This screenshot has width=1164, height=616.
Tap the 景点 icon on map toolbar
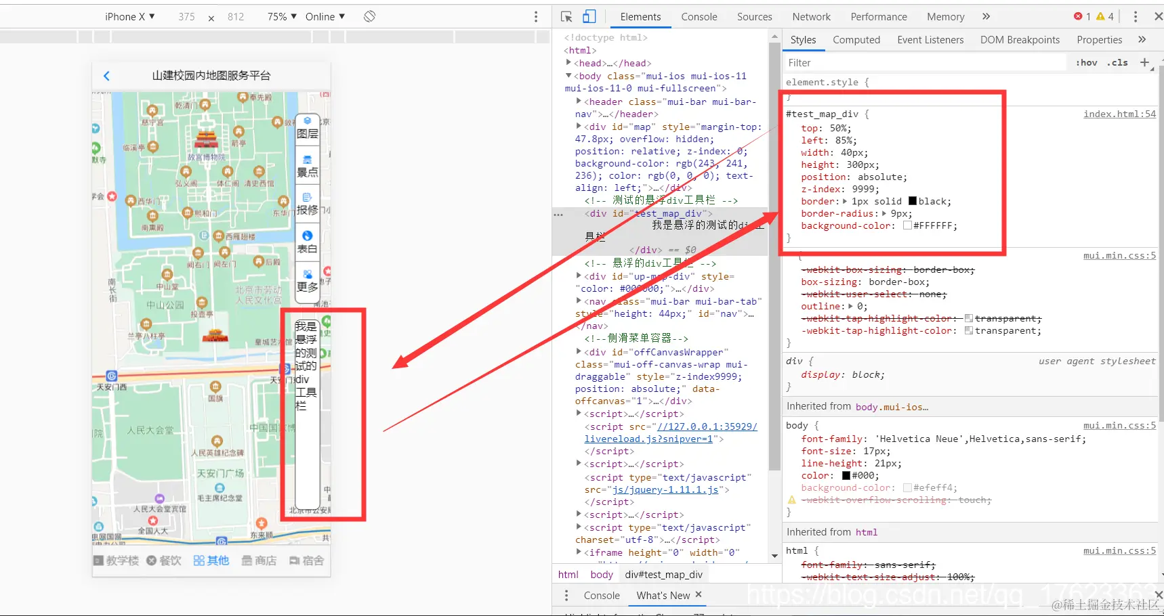[x=307, y=159]
